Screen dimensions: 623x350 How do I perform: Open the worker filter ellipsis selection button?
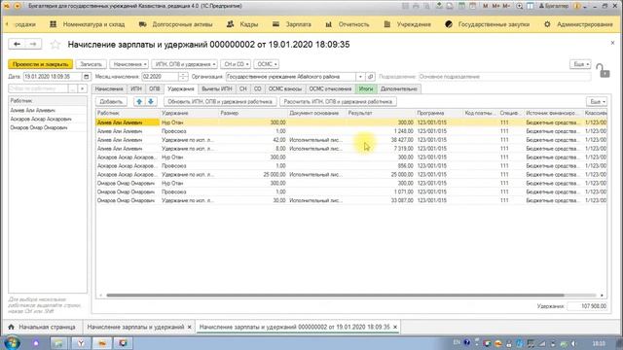pyautogui.click(x=73, y=88)
